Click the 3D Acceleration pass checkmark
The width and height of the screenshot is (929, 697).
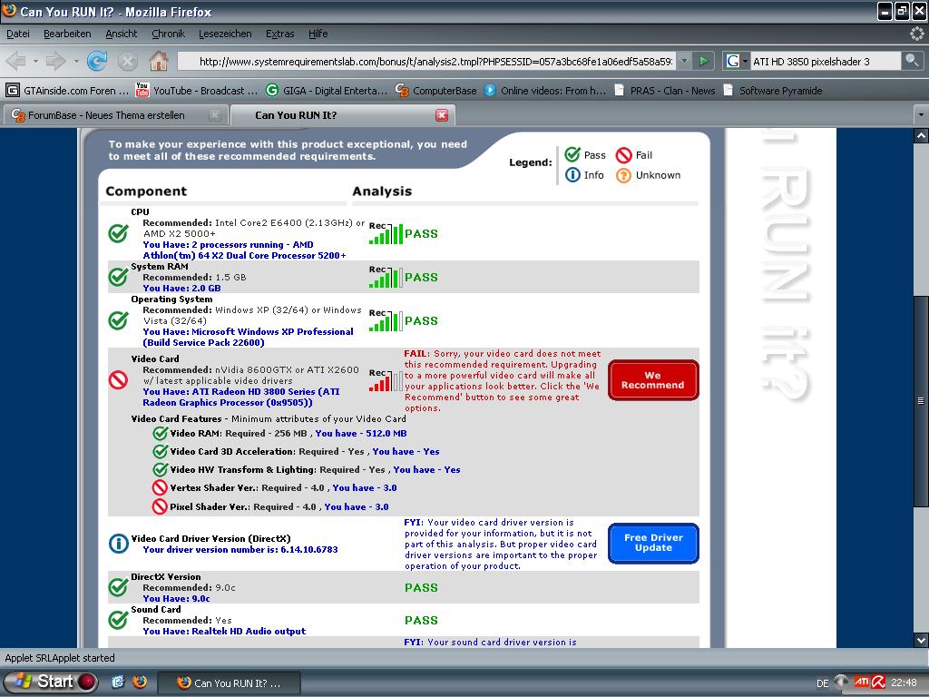click(160, 452)
